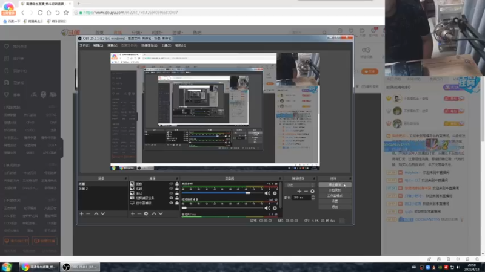Open OBS 设置 settings button

click(x=335, y=201)
